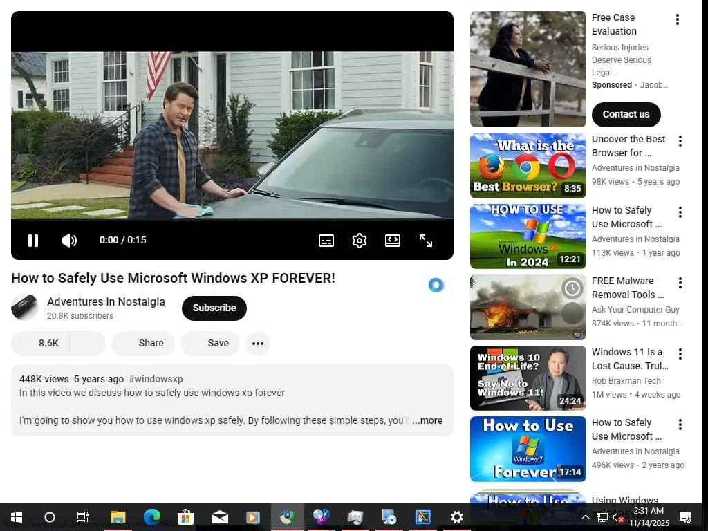Open options for Uncover the Best Browser video
Screen dimensions: 708x531
pos(680,141)
